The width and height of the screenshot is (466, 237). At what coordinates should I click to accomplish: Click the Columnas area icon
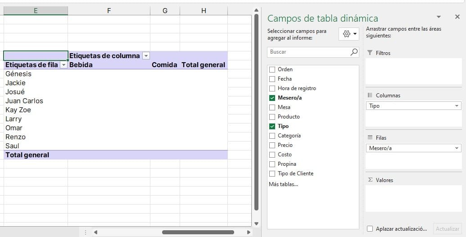tap(370, 95)
